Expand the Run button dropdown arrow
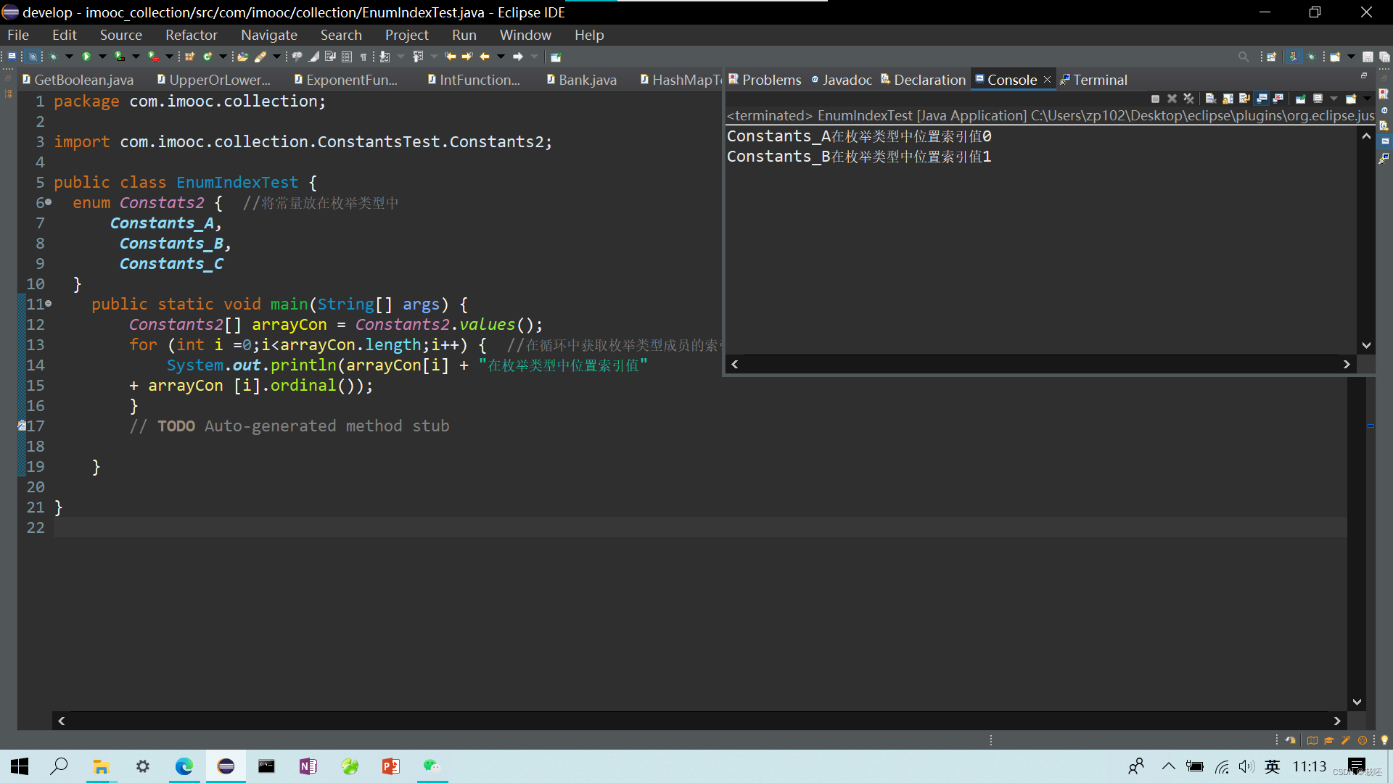 (x=102, y=57)
